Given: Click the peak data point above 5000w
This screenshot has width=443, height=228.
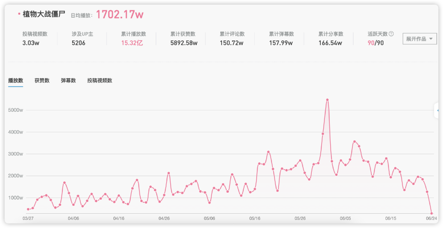Looking at the screenshot, I should coord(327,100).
